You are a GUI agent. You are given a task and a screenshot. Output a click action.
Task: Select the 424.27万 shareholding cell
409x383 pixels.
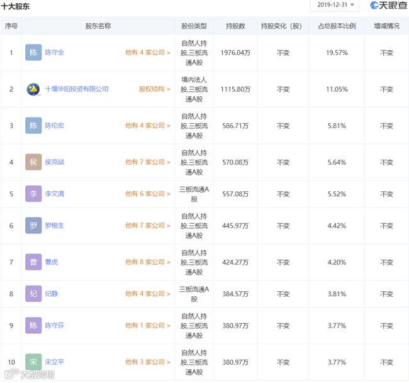point(235,262)
